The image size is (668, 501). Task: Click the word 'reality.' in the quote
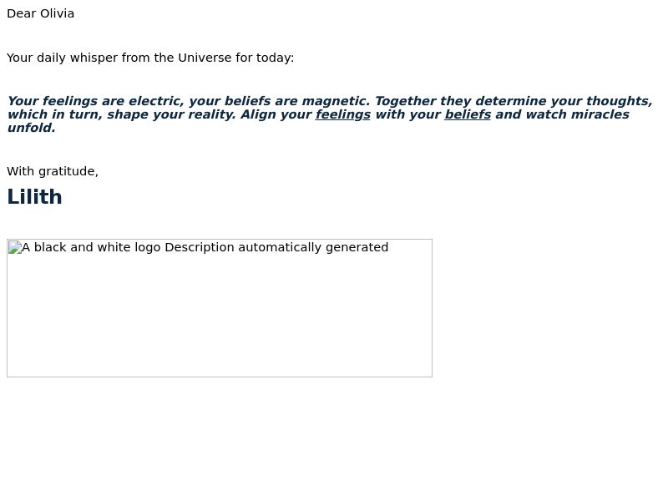[x=214, y=114]
